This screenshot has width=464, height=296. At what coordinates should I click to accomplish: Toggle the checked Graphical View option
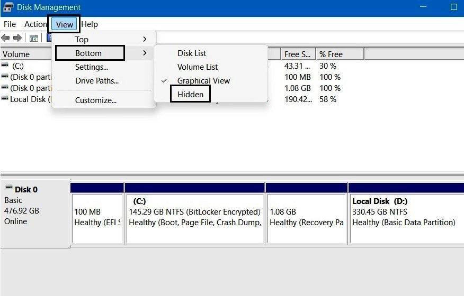(211, 81)
